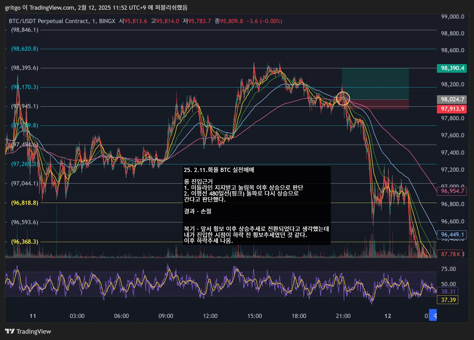Click the 12:00 time axis label

[x=210, y=316]
